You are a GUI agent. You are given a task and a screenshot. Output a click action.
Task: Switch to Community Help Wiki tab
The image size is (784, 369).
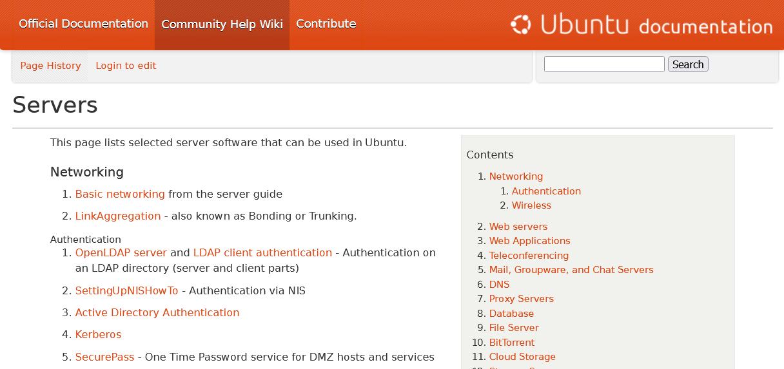(222, 24)
